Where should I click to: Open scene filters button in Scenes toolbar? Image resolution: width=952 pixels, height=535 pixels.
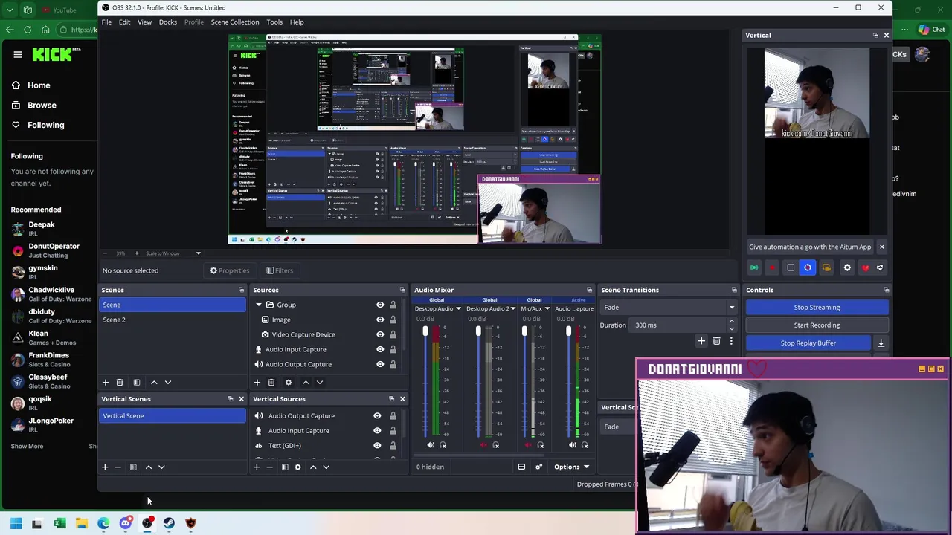tap(136, 382)
